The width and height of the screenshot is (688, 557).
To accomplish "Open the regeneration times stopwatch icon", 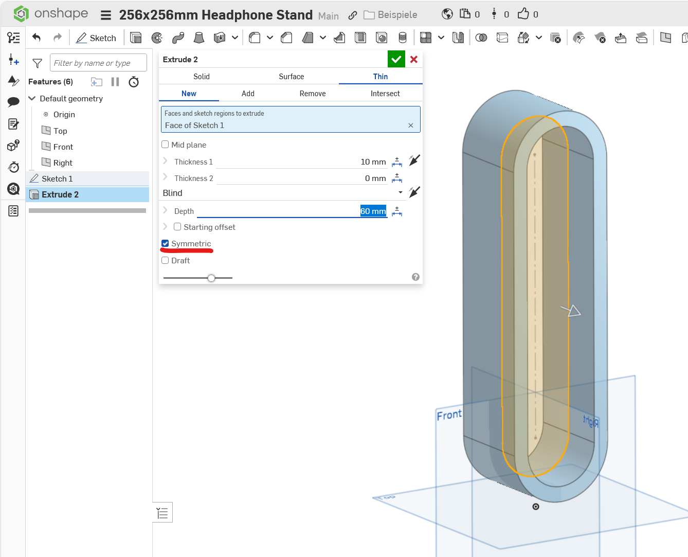I will [x=134, y=82].
